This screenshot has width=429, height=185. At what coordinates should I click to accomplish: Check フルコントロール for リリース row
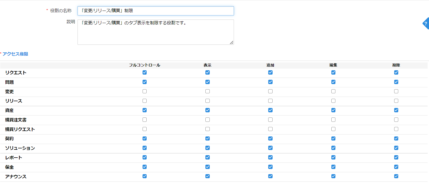tap(144, 101)
